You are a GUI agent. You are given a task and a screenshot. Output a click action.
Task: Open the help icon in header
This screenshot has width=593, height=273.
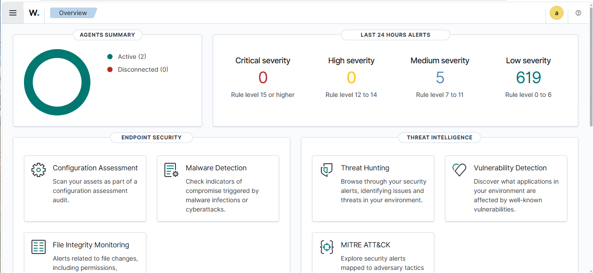[x=578, y=13]
